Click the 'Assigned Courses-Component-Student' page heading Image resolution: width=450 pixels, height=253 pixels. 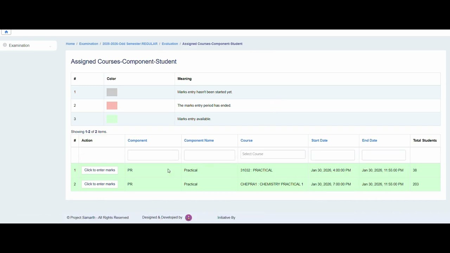[124, 61]
